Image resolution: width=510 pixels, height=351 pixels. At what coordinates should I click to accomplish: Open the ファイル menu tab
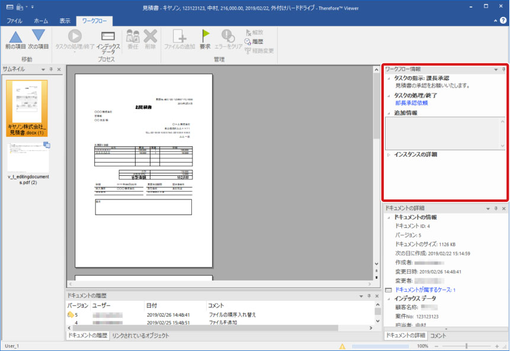[14, 20]
